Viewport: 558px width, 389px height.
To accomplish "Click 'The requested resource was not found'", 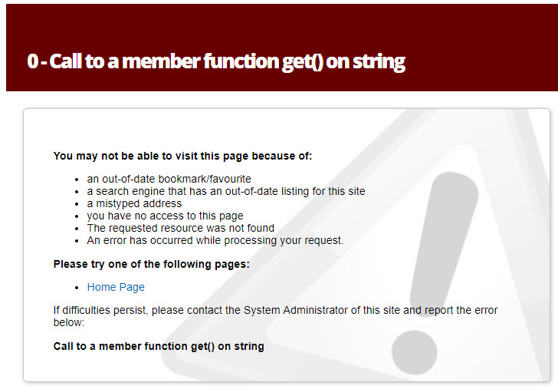I will [x=180, y=228].
